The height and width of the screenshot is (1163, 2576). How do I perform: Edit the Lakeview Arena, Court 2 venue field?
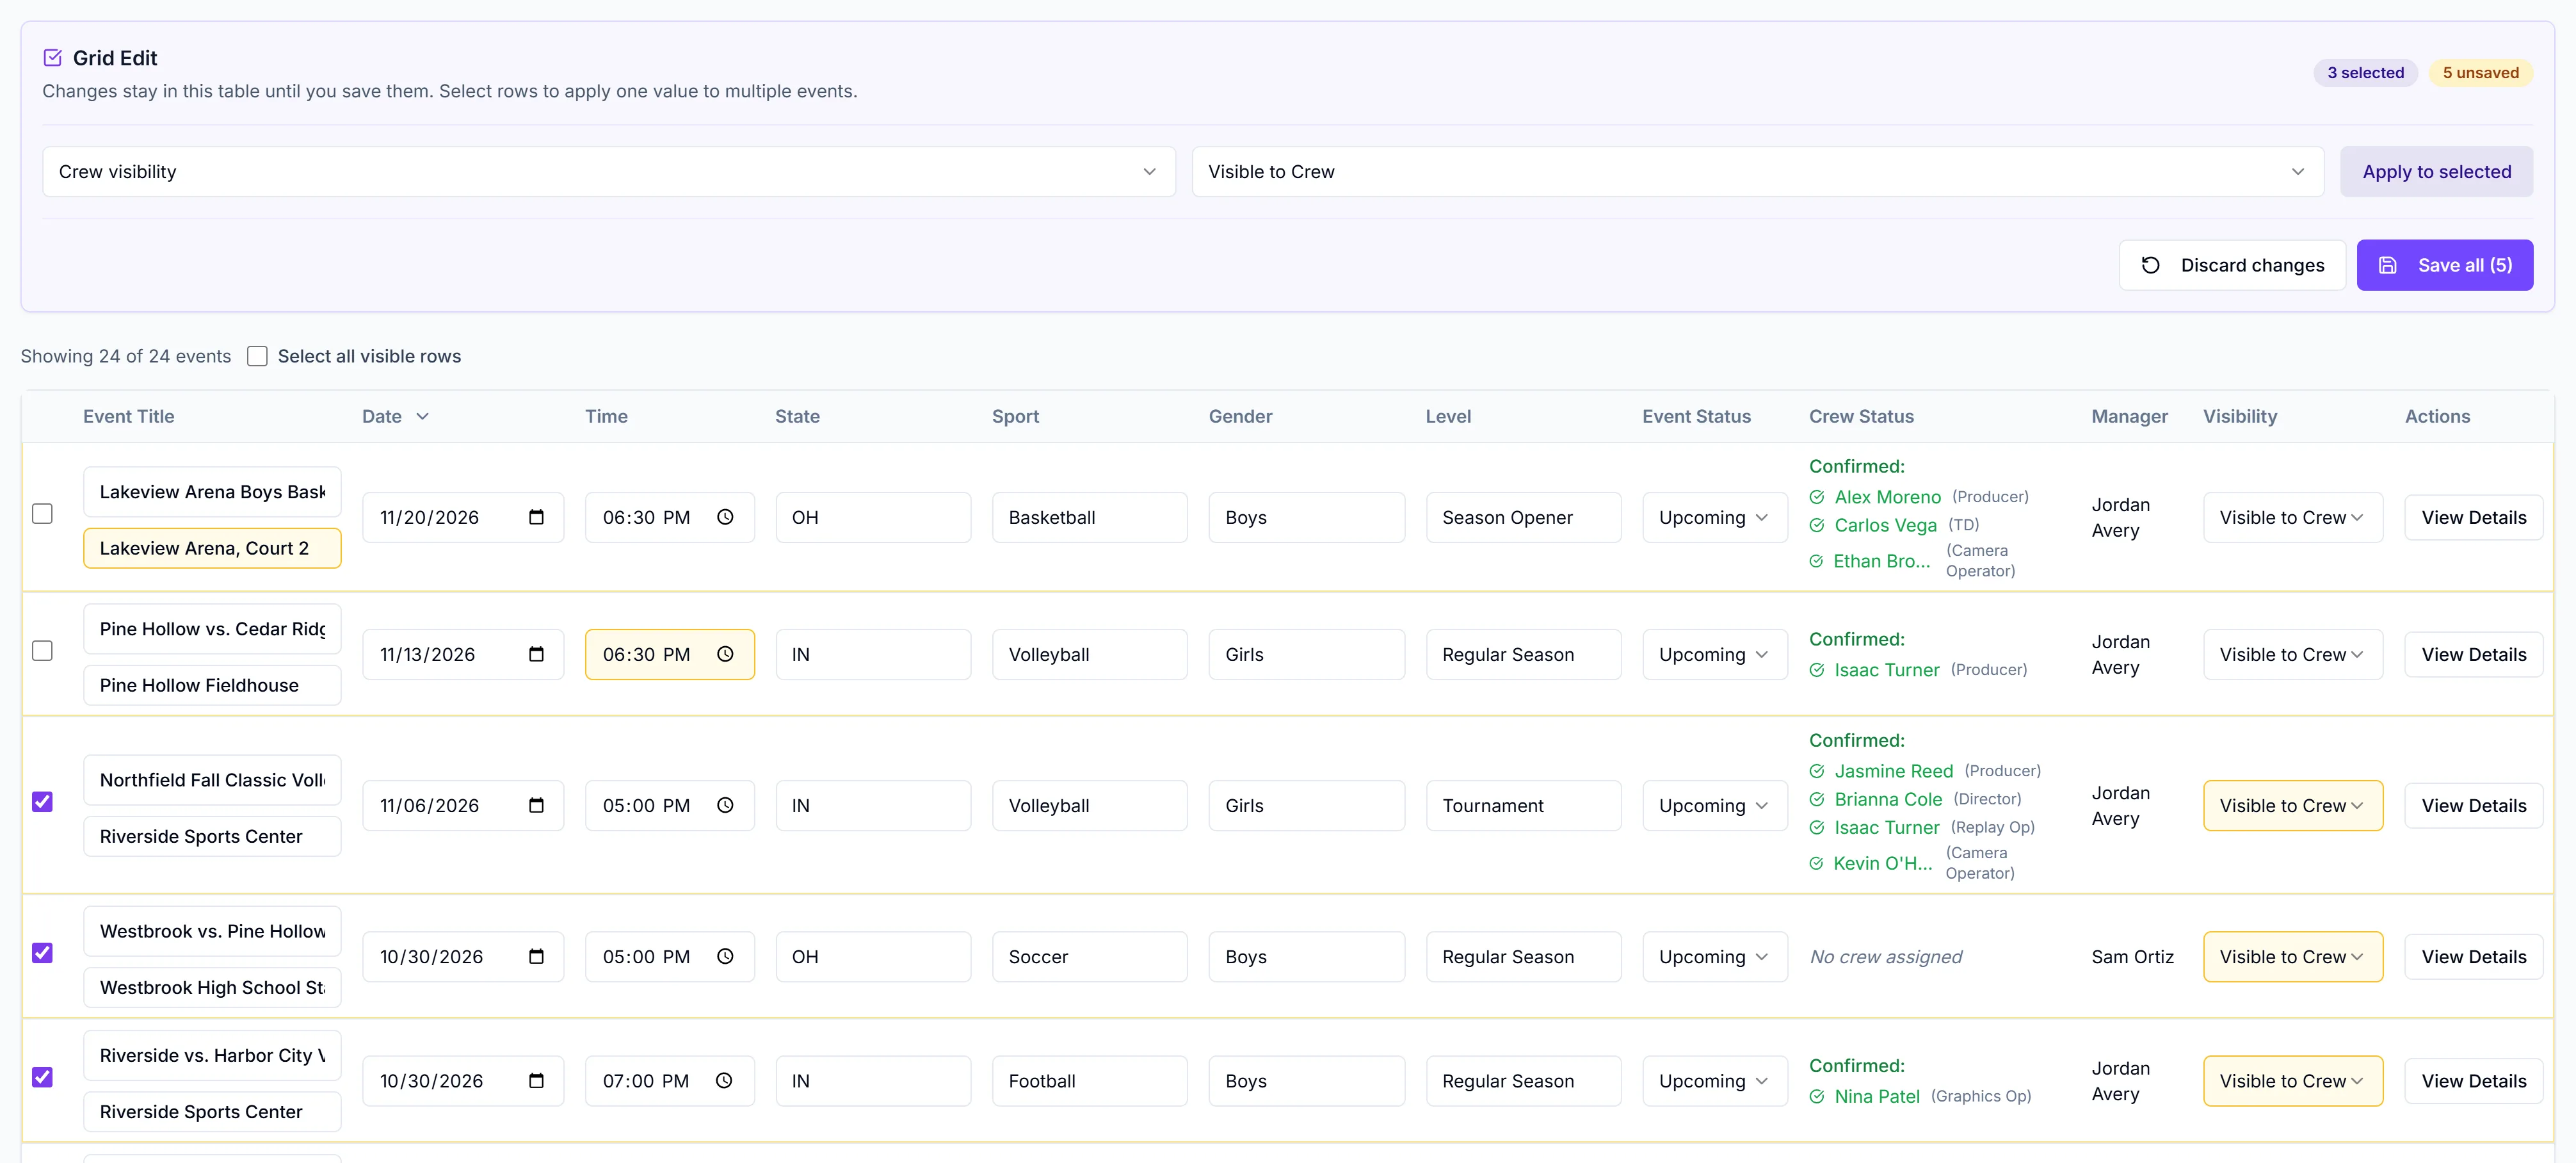pos(212,548)
